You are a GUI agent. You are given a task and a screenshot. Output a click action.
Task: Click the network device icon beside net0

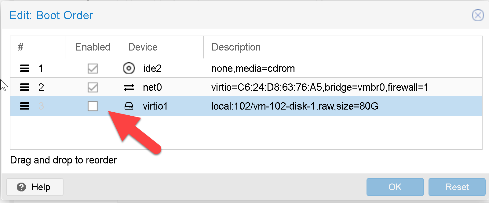[129, 87]
